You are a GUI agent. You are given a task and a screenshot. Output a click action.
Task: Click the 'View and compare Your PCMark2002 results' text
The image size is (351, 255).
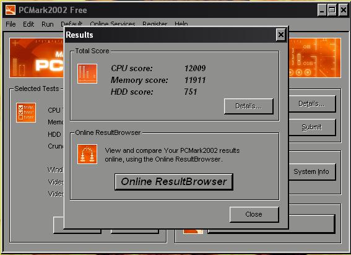point(172,150)
